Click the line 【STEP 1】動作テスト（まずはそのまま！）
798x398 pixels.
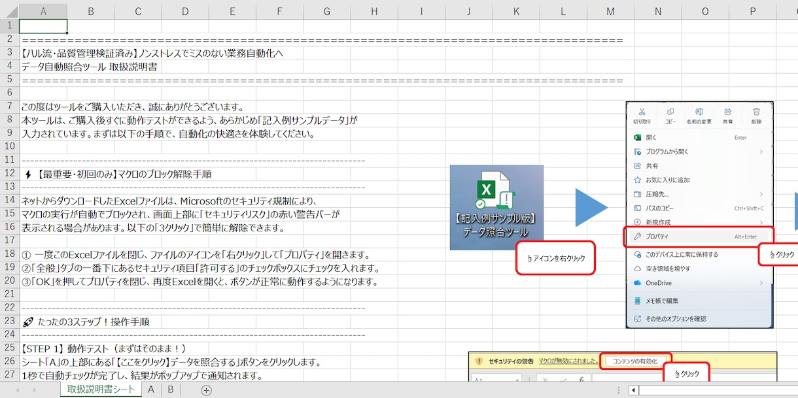point(104,349)
